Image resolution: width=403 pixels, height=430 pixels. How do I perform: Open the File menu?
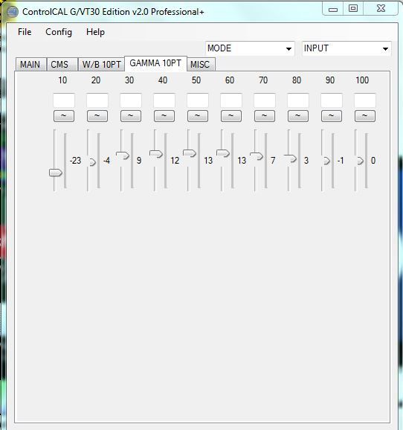[25, 32]
